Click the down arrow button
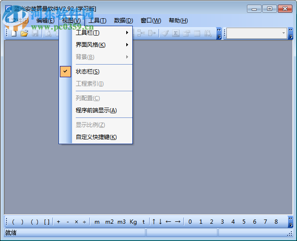Viewport: 297px width, 241px height. point(160,221)
